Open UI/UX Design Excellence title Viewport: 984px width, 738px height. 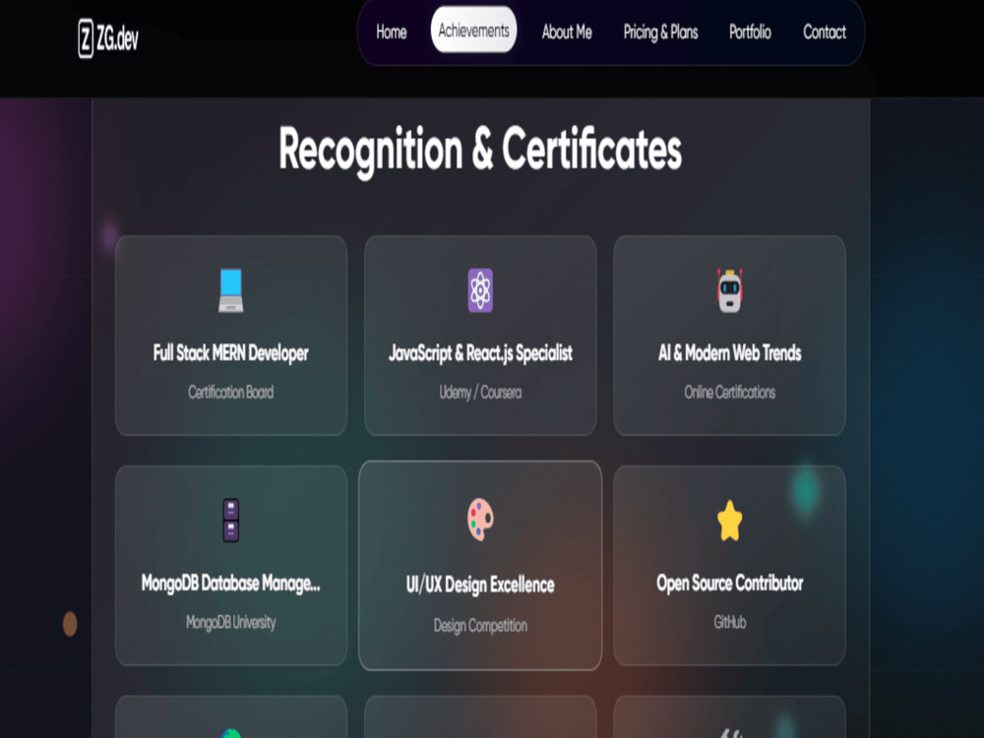click(480, 584)
